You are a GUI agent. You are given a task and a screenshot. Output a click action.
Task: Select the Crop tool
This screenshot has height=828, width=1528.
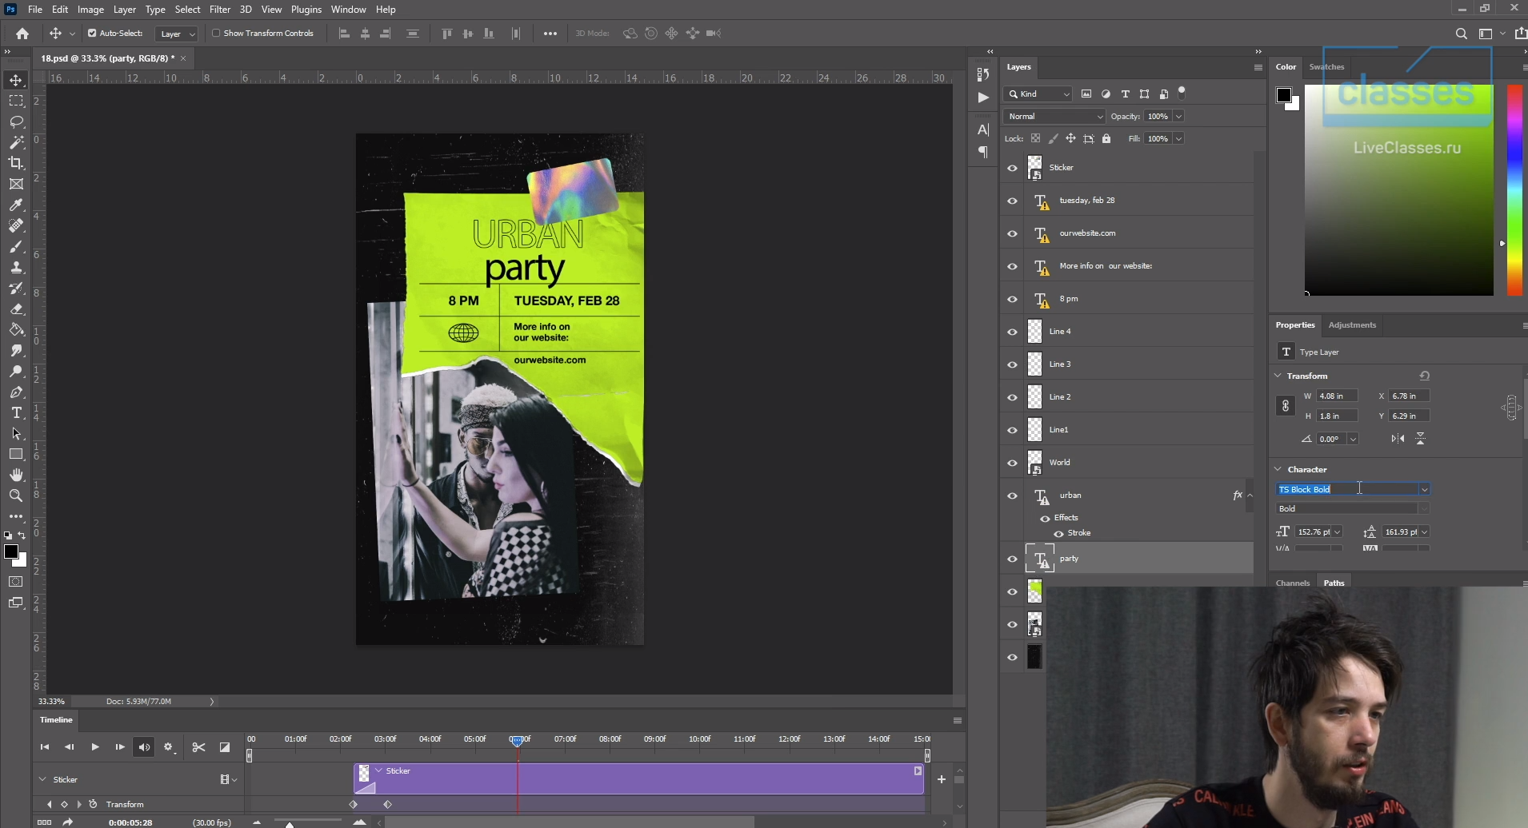coord(16,163)
